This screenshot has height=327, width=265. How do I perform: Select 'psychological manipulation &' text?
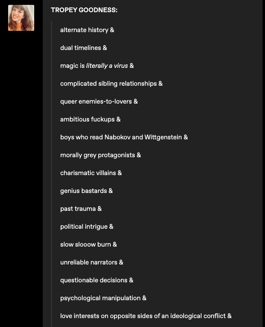click(x=103, y=298)
